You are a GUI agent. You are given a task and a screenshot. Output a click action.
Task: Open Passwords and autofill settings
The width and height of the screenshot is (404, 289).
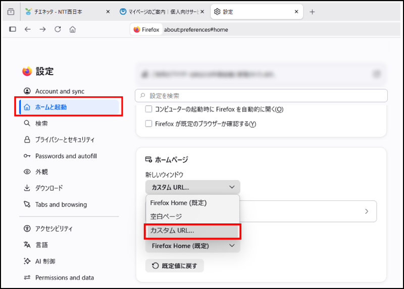click(69, 156)
